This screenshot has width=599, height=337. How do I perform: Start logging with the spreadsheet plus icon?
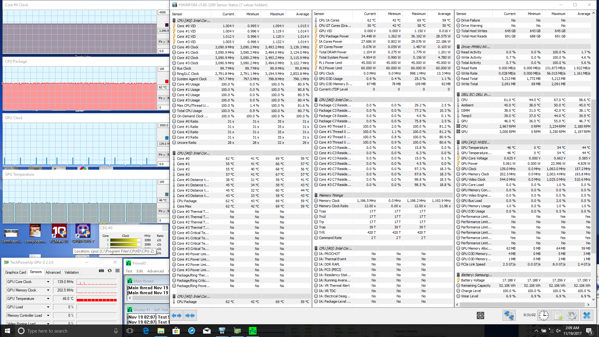pos(558,315)
